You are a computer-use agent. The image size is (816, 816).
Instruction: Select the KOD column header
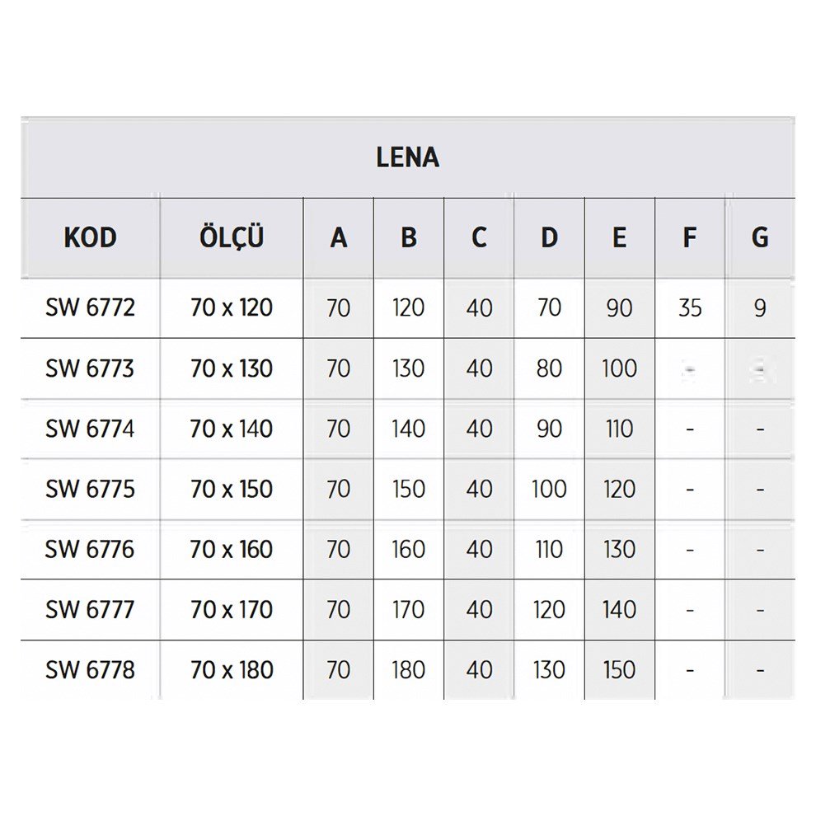[x=90, y=238]
